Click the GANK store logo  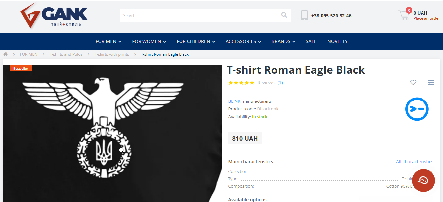[x=54, y=16]
